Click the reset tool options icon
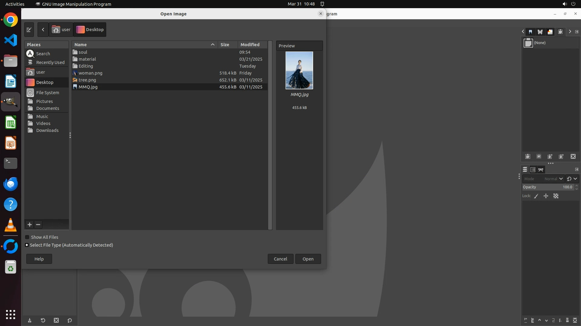Screen dimensions: 581x326 click(x=70, y=321)
